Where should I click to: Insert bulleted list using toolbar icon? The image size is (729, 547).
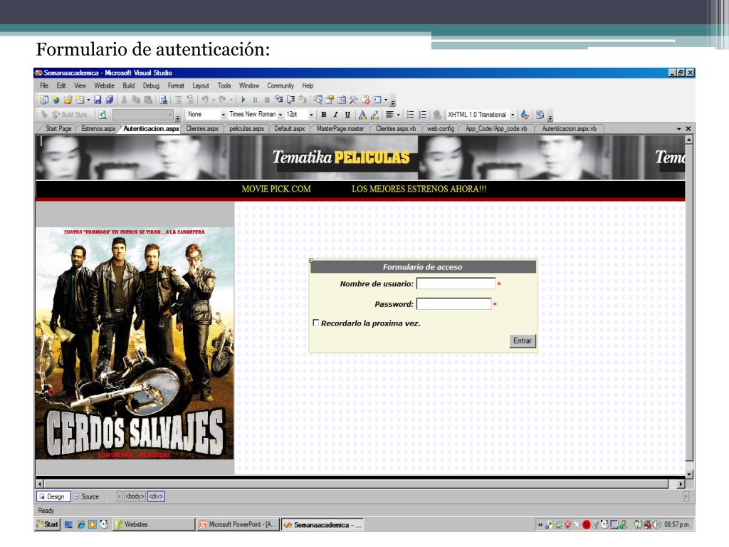point(410,115)
